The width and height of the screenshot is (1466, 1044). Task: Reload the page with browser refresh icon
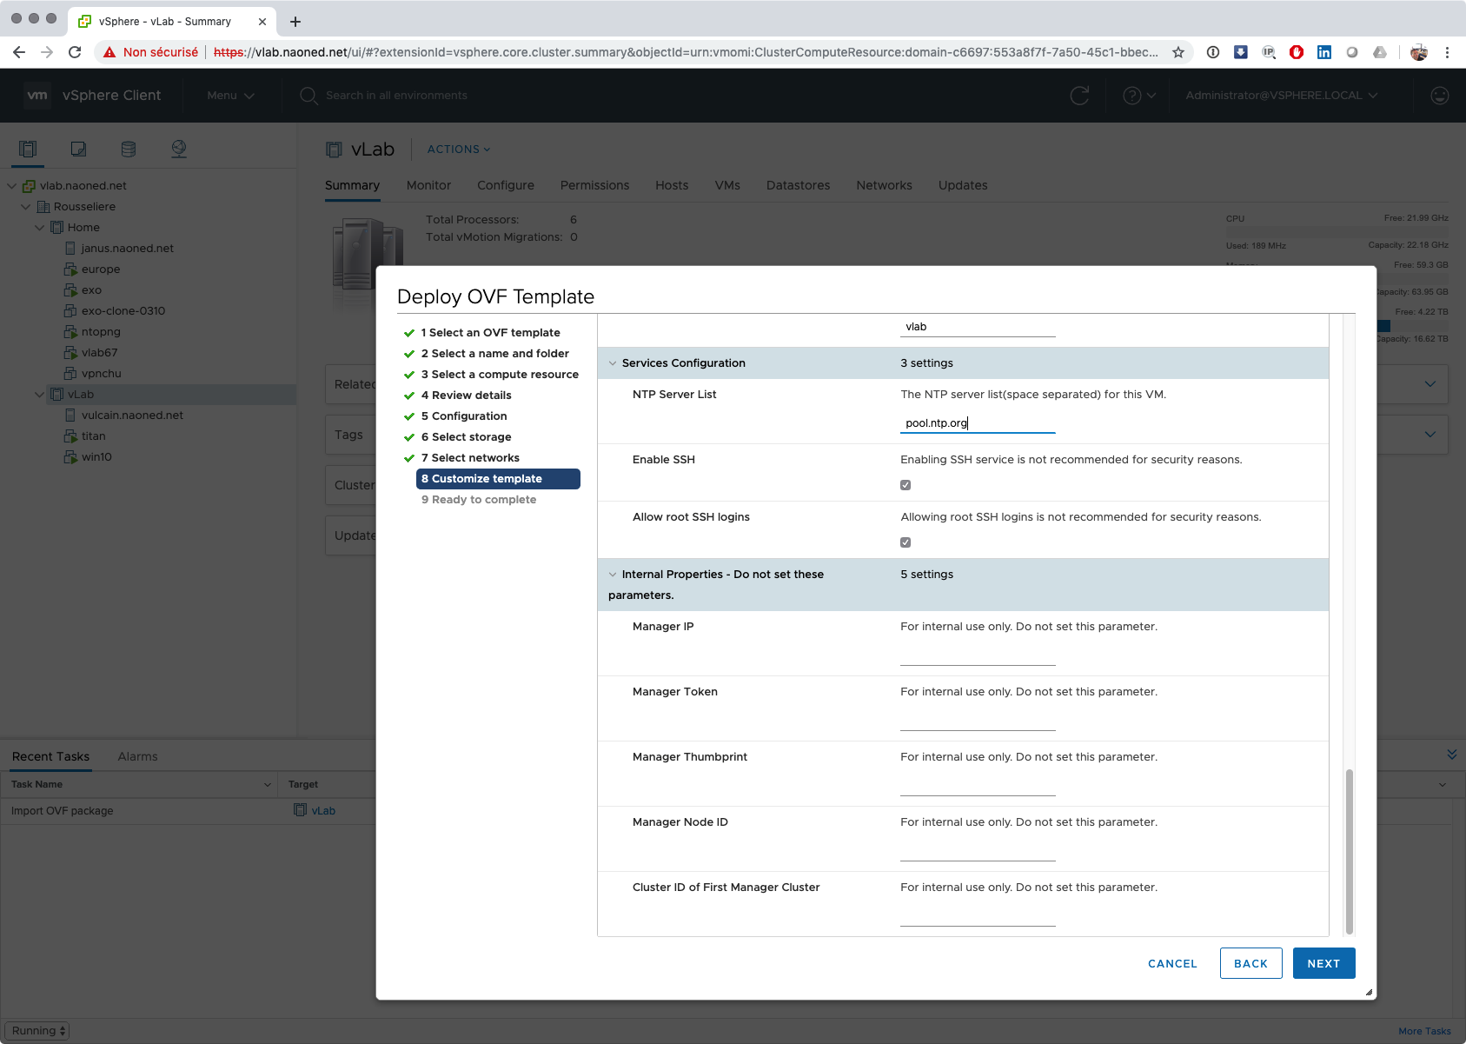pyautogui.click(x=75, y=52)
